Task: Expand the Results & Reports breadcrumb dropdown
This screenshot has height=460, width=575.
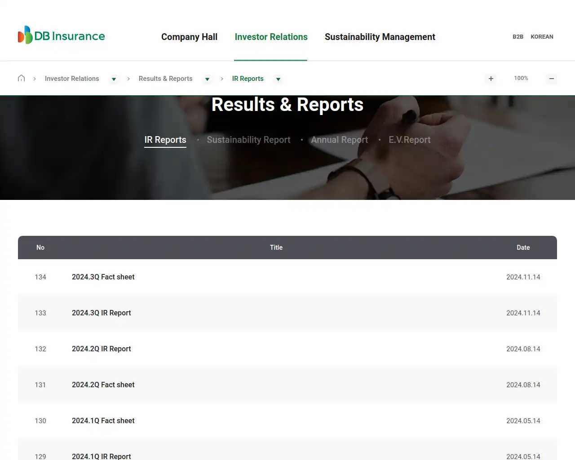Action: click(207, 79)
